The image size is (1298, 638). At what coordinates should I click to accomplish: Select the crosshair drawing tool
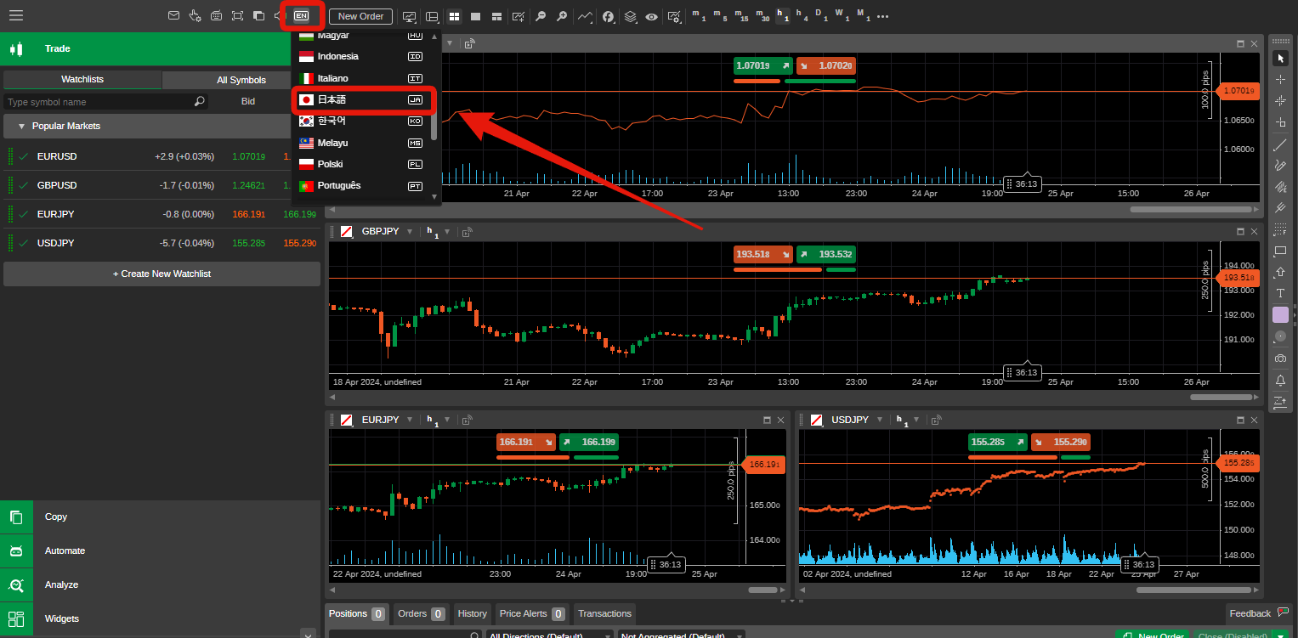1281,80
